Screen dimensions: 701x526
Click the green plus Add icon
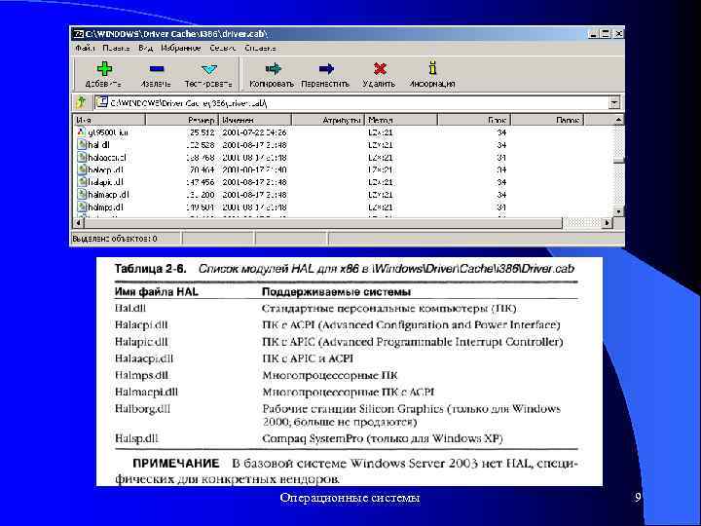point(104,68)
